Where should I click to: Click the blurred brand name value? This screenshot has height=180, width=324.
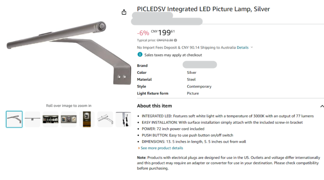click(200, 65)
